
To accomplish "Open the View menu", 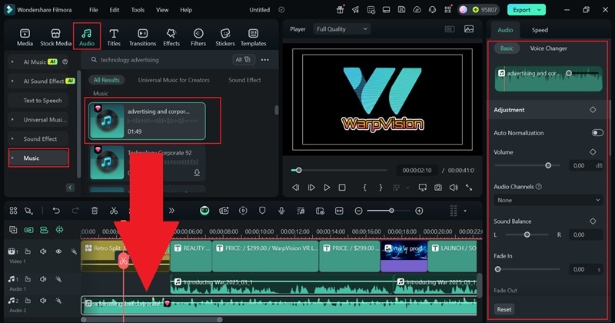I will click(162, 10).
